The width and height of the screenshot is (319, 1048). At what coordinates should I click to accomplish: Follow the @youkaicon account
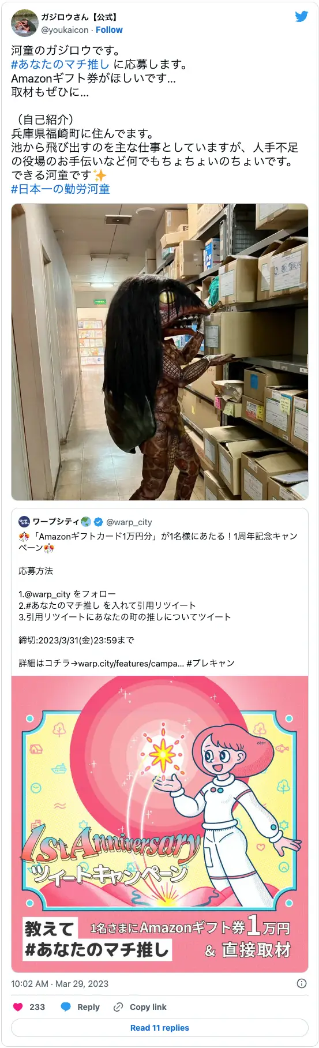click(x=109, y=30)
